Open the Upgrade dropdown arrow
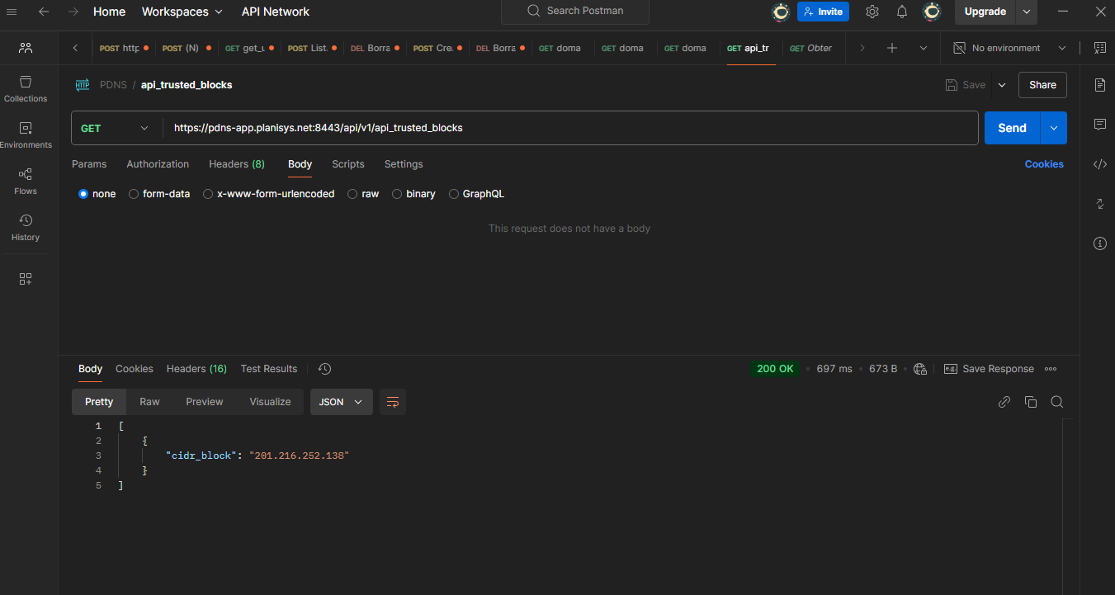The height and width of the screenshot is (595, 1115). tap(1026, 12)
